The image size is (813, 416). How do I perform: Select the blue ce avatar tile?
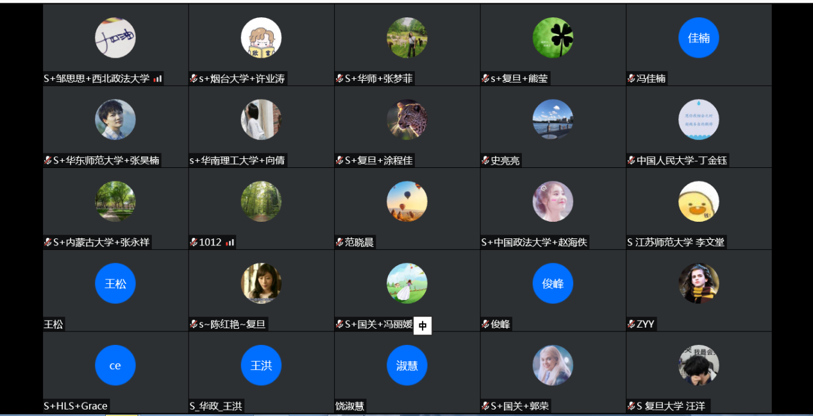click(115, 365)
